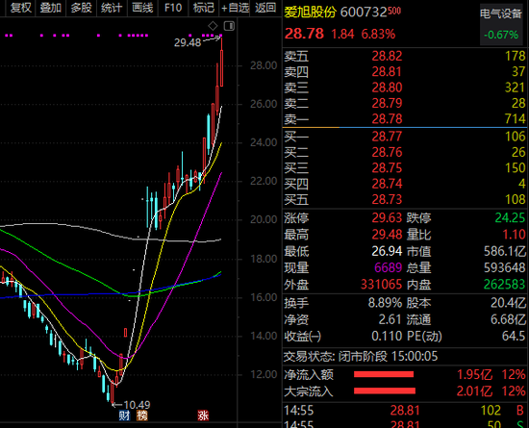
Task: Click the 现量 value 6689
Action: (389, 267)
